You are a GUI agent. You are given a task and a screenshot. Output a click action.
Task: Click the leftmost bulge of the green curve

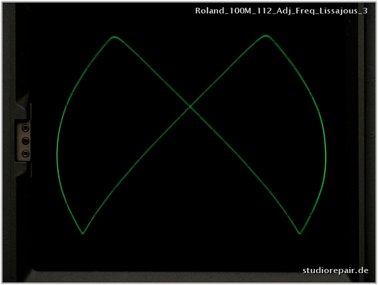(x=57, y=153)
